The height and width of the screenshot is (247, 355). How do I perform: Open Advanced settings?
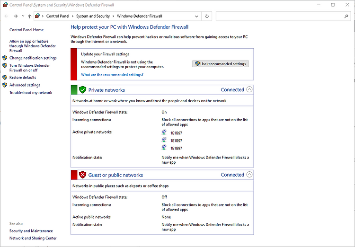click(x=25, y=85)
